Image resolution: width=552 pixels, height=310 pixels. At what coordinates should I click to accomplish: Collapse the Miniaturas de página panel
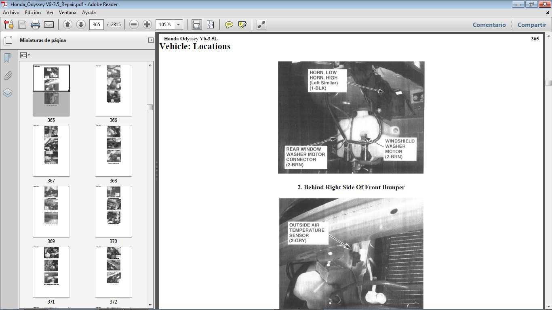[x=151, y=40]
